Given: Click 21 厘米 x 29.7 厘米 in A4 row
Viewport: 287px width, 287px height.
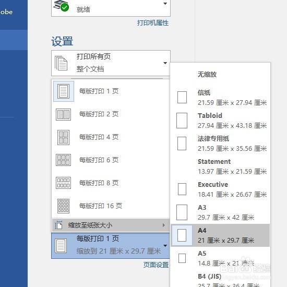Looking at the screenshot, I should (x=226, y=241).
